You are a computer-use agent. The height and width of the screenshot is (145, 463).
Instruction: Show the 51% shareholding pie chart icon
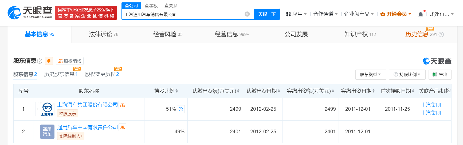pyautogui.click(x=181, y=109)
